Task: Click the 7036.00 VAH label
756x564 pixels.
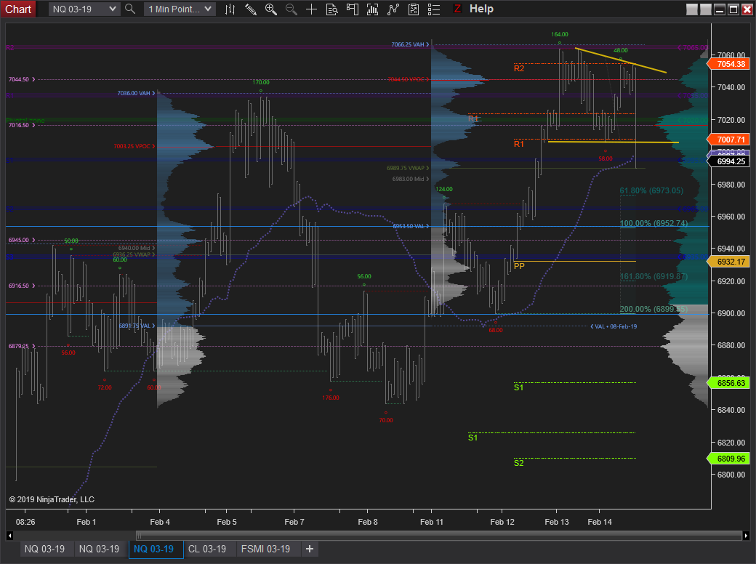Action: point(136,93)
